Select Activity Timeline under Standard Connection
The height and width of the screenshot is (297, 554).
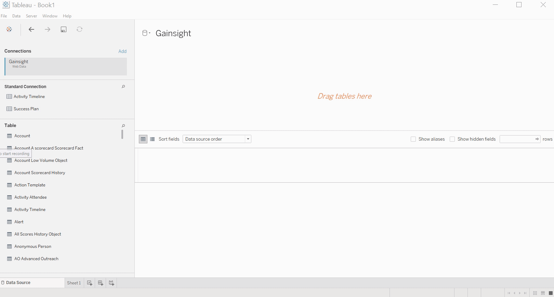pos(29,97)
